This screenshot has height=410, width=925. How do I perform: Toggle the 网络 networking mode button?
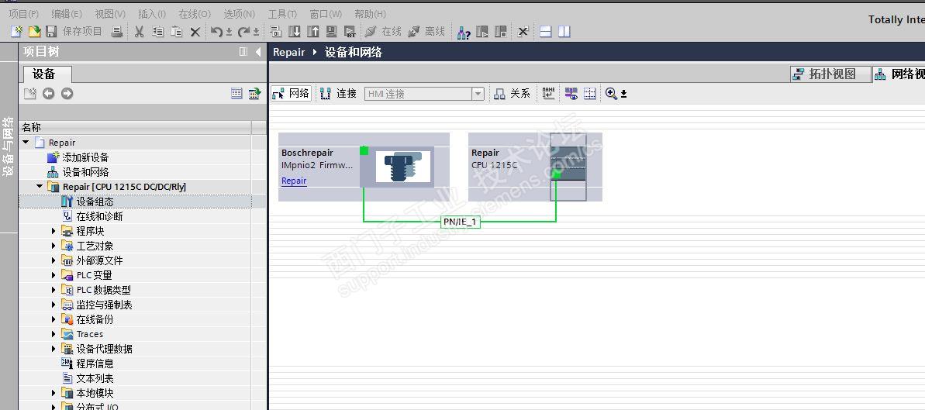[x=291, y=93]
